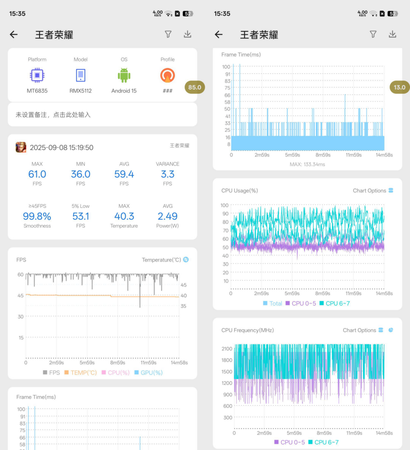The height and width of the screenshot is (450, 410).
Task: Toggle GPU(%) legend in FPS chart
Action: [148, 373]
